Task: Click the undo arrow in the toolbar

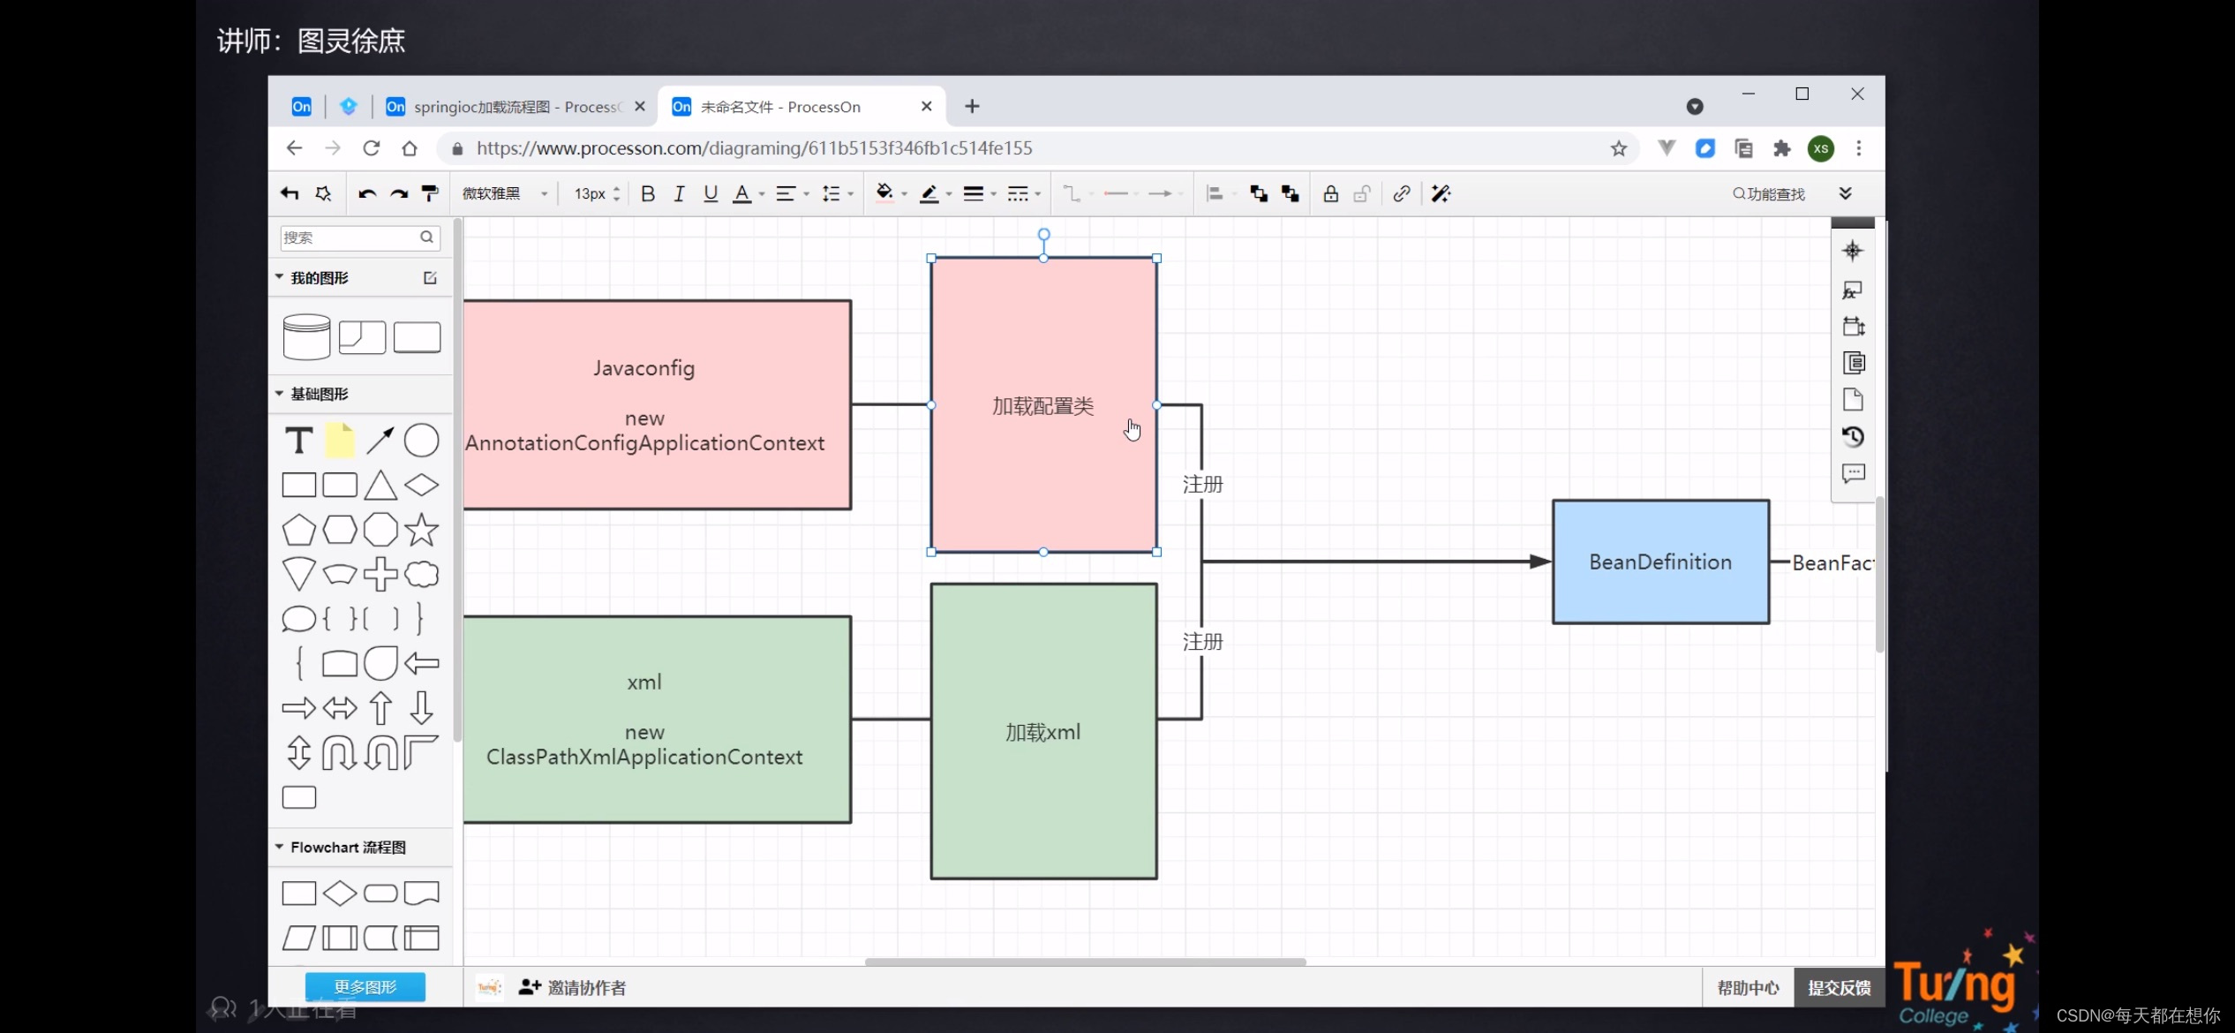Action: click(367, 194)
